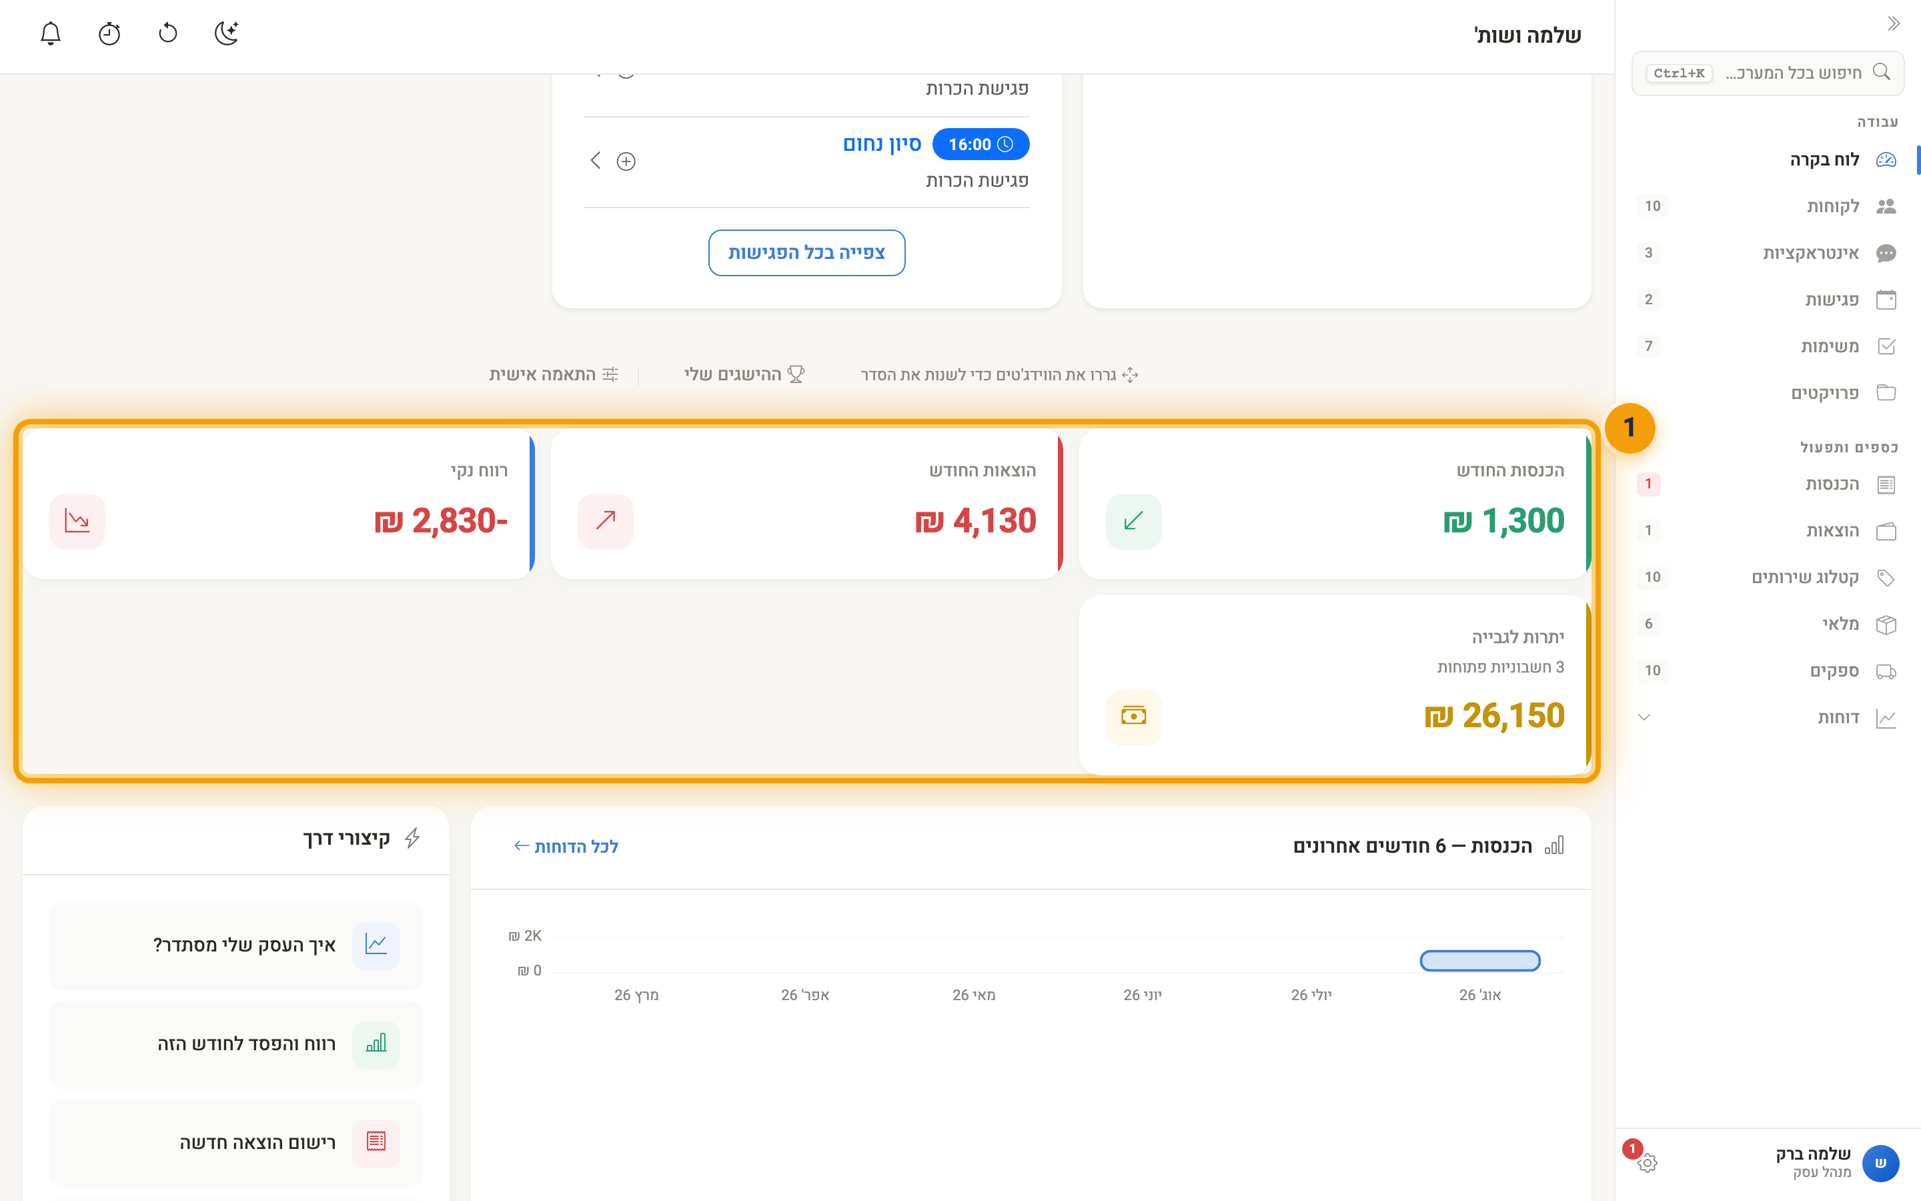The image size is (1921, 1201).
Task: Click הכנסות החודש green arrow icon
Action: (x=1133, y=521)
